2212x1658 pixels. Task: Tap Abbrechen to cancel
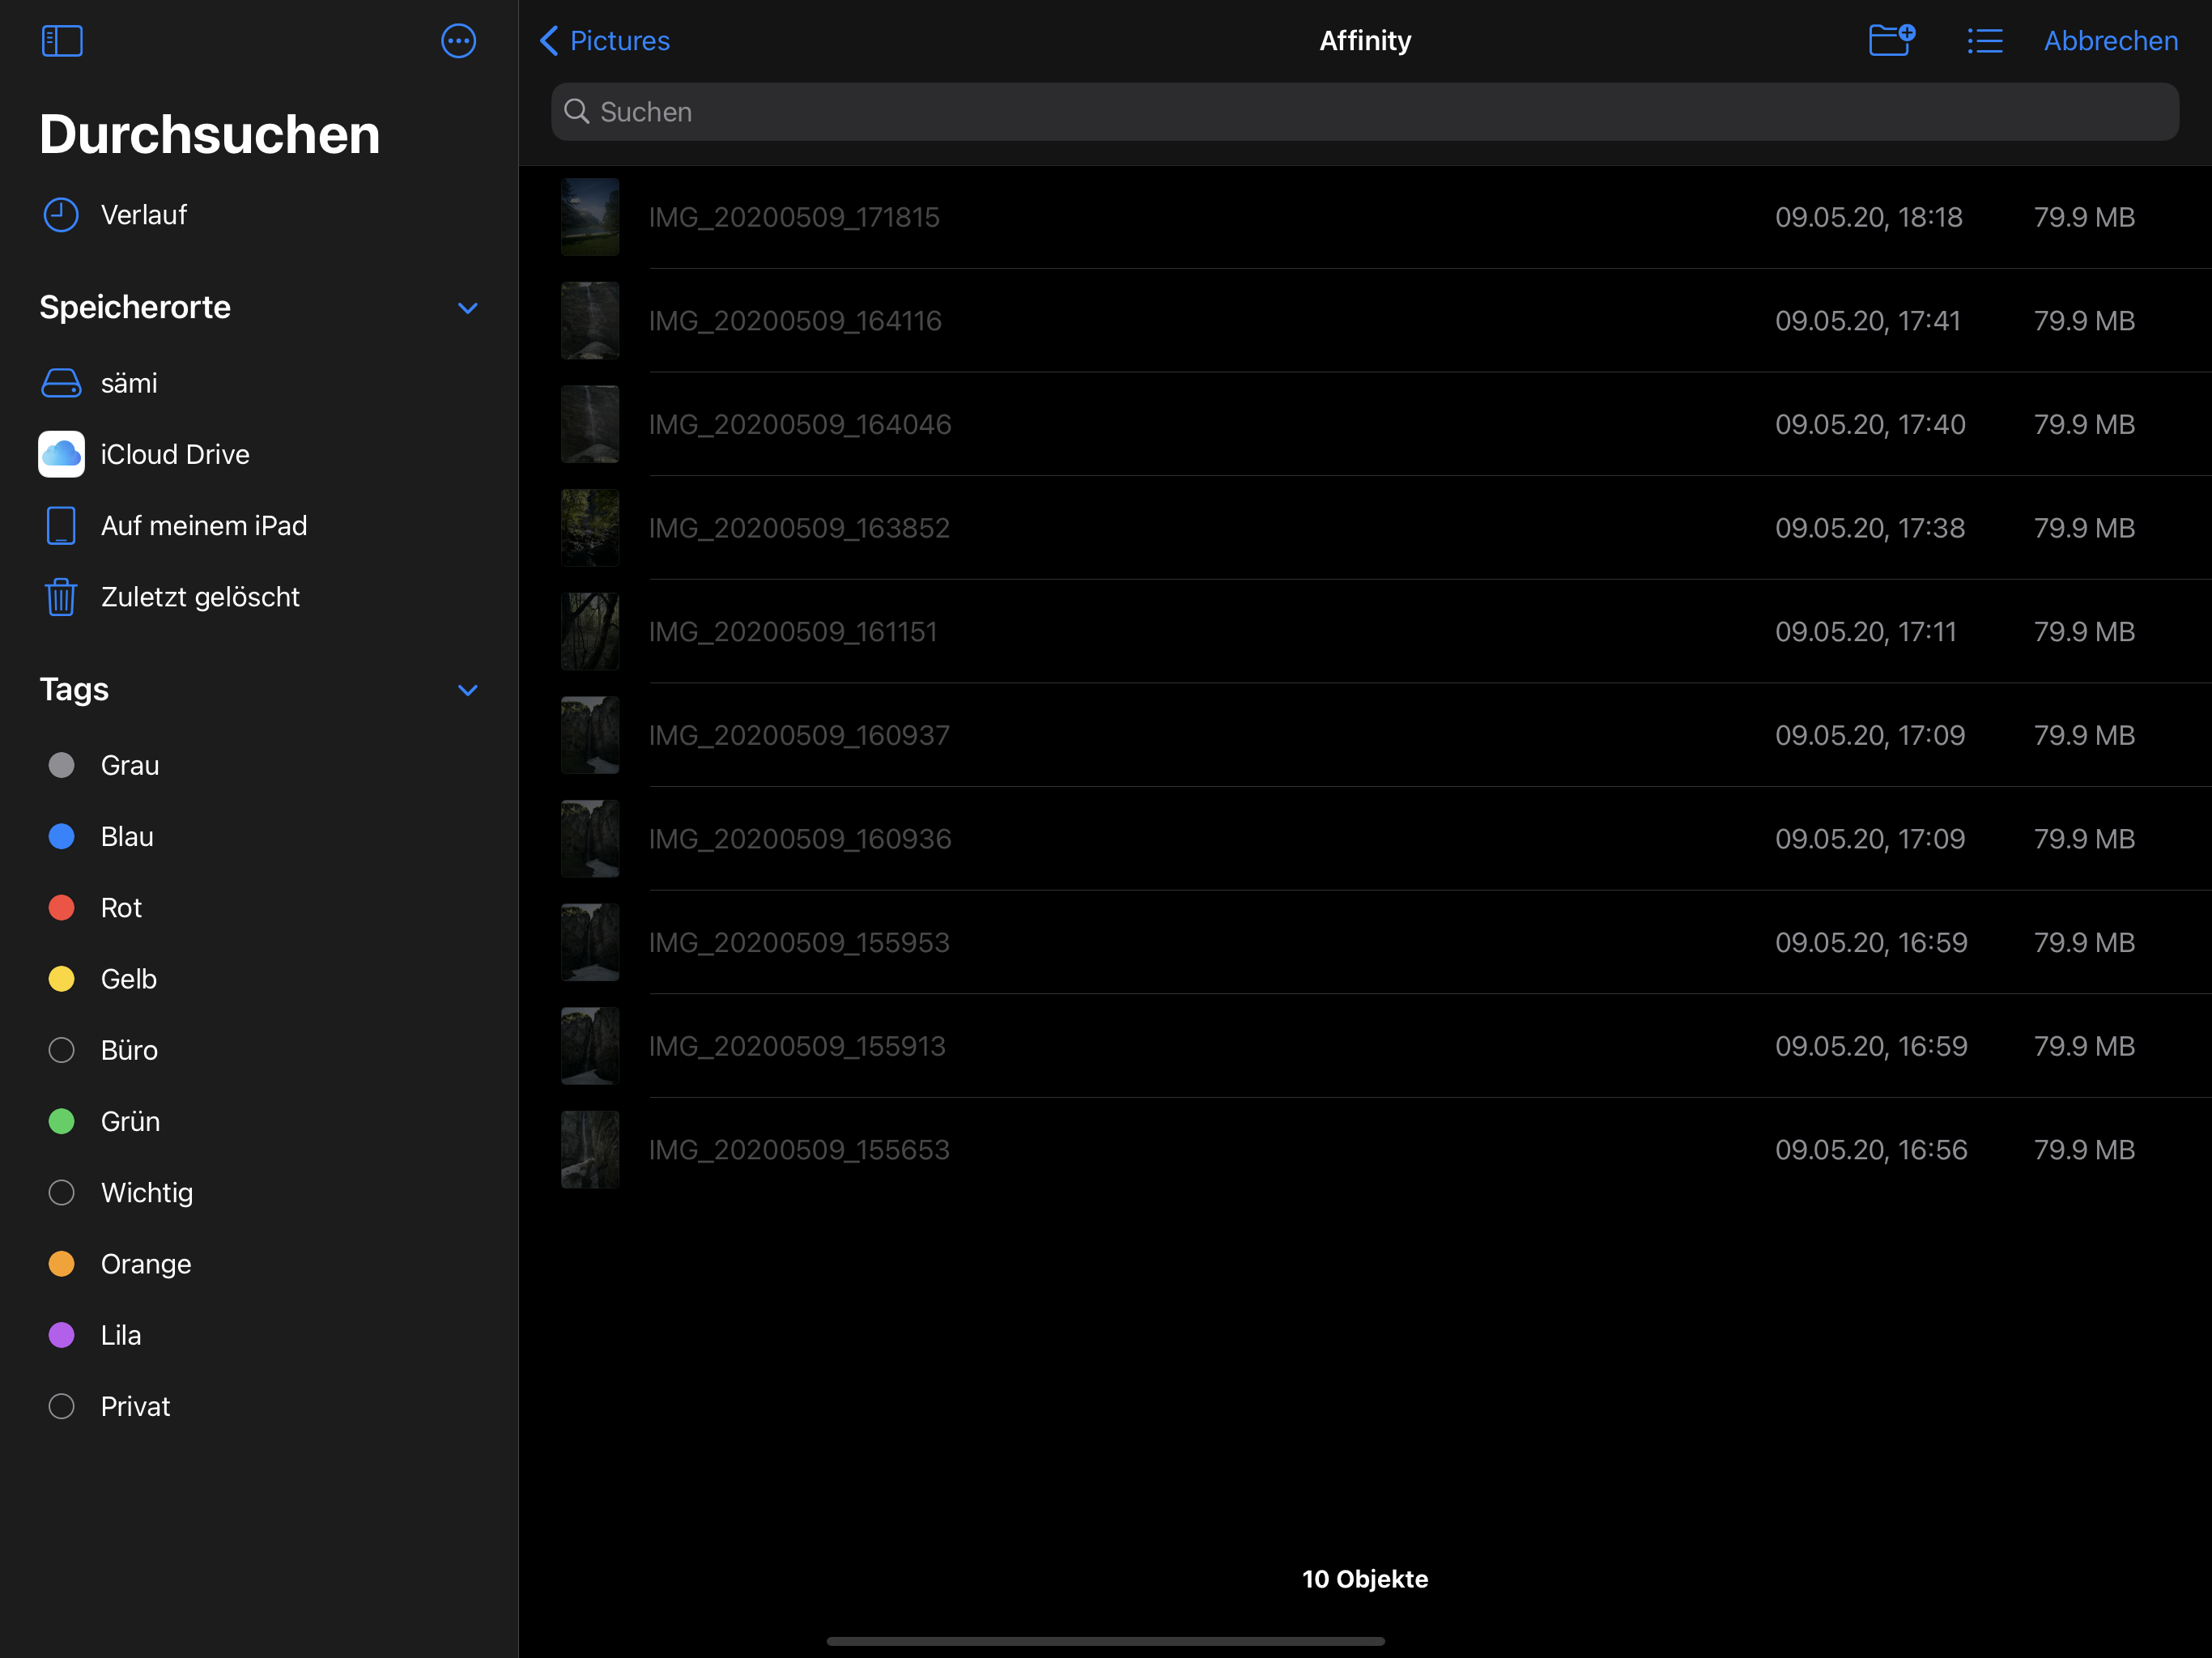click(2110, 41)
